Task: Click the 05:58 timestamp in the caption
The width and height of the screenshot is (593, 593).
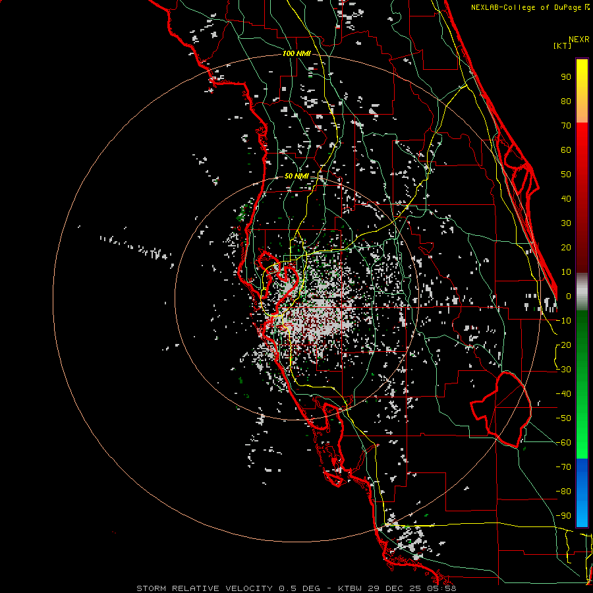Action: click(x=441, y=588)
